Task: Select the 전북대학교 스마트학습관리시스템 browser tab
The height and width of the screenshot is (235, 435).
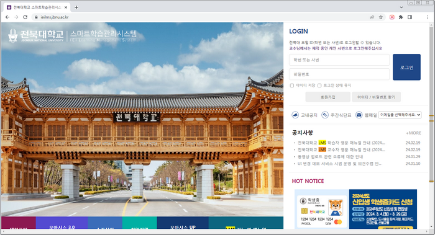Action: click(x=37, y=7)
